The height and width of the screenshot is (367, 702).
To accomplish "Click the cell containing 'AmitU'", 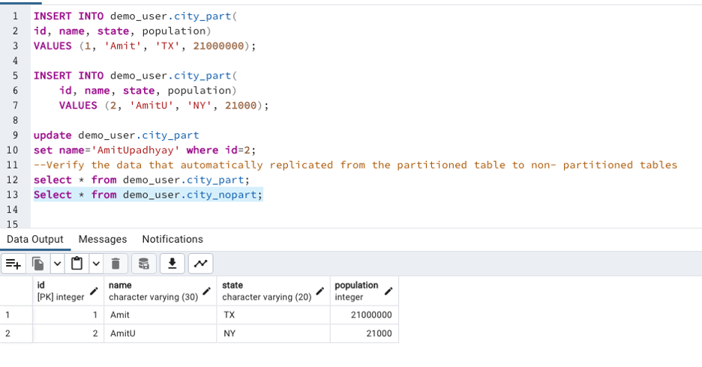I will (x=160, y=333).
